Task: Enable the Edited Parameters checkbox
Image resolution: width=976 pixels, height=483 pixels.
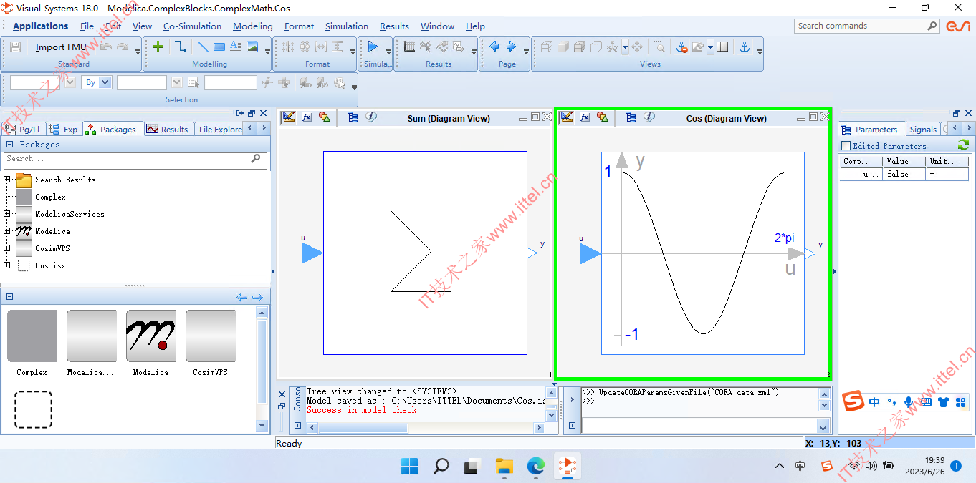Action: [846, 146]
